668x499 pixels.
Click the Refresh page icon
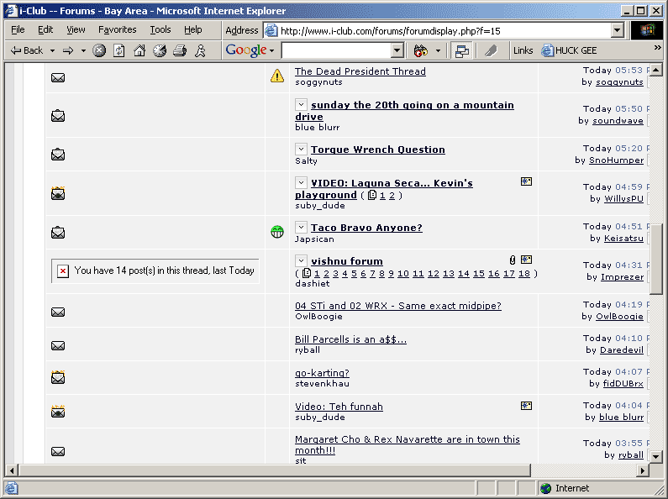[x=119, y=50]
